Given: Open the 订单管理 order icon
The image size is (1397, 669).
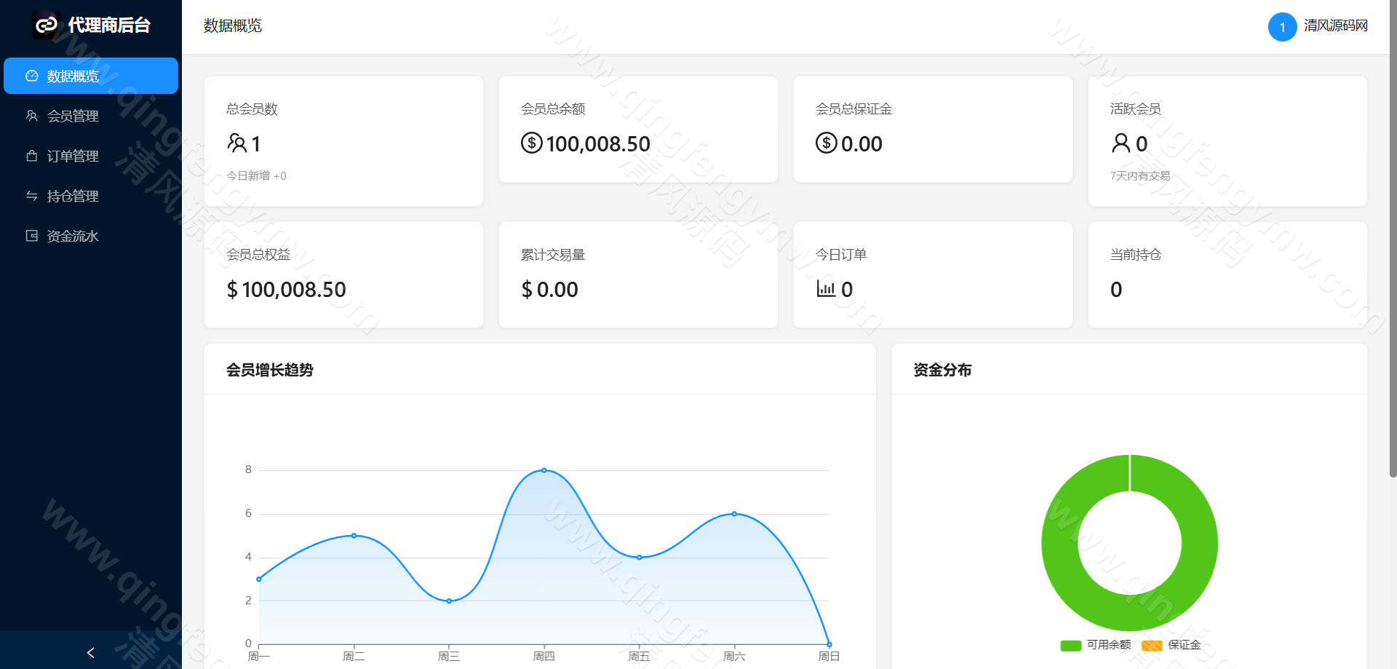Looking at the screenshot, I should click(30, 155).
